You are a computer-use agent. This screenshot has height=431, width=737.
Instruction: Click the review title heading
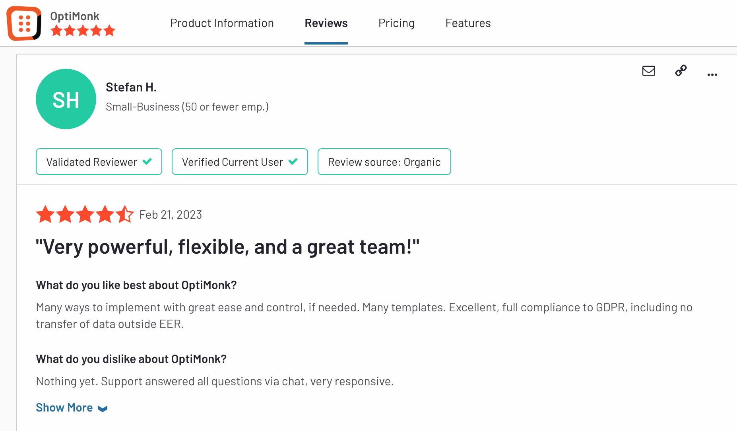(x=228, y=247)
